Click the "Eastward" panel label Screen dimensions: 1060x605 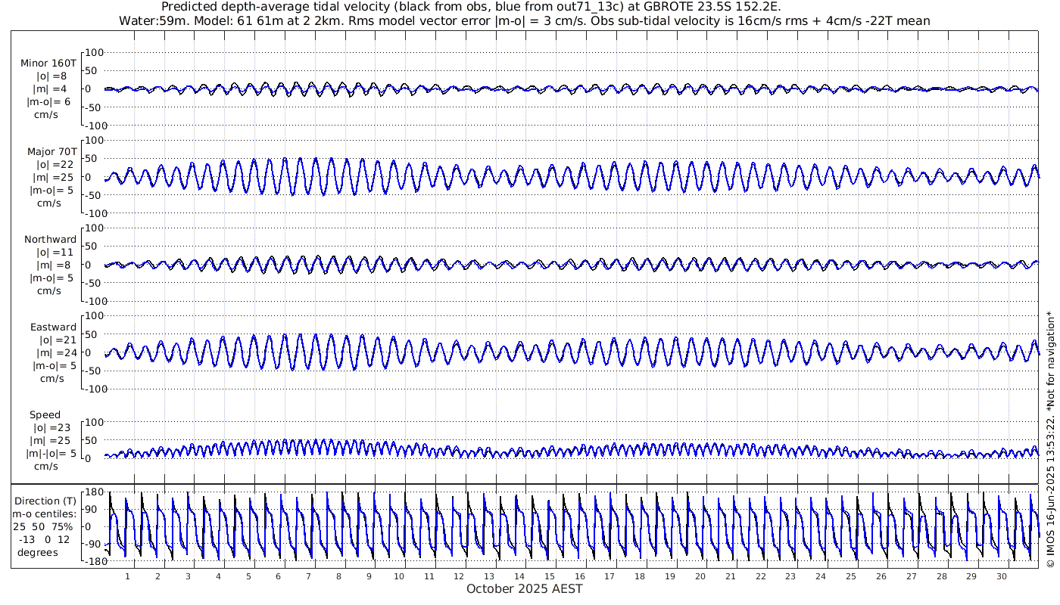click(x=54, y=327)
